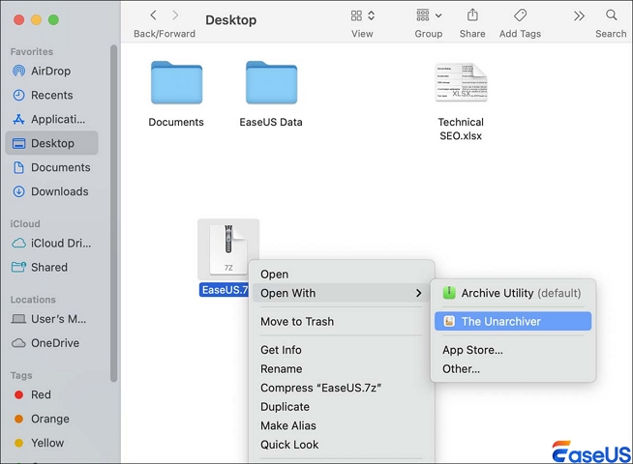Open the Documents folder icon
Image resolution: width=633 pixels, height=464 pixels.
click(176, 84)
